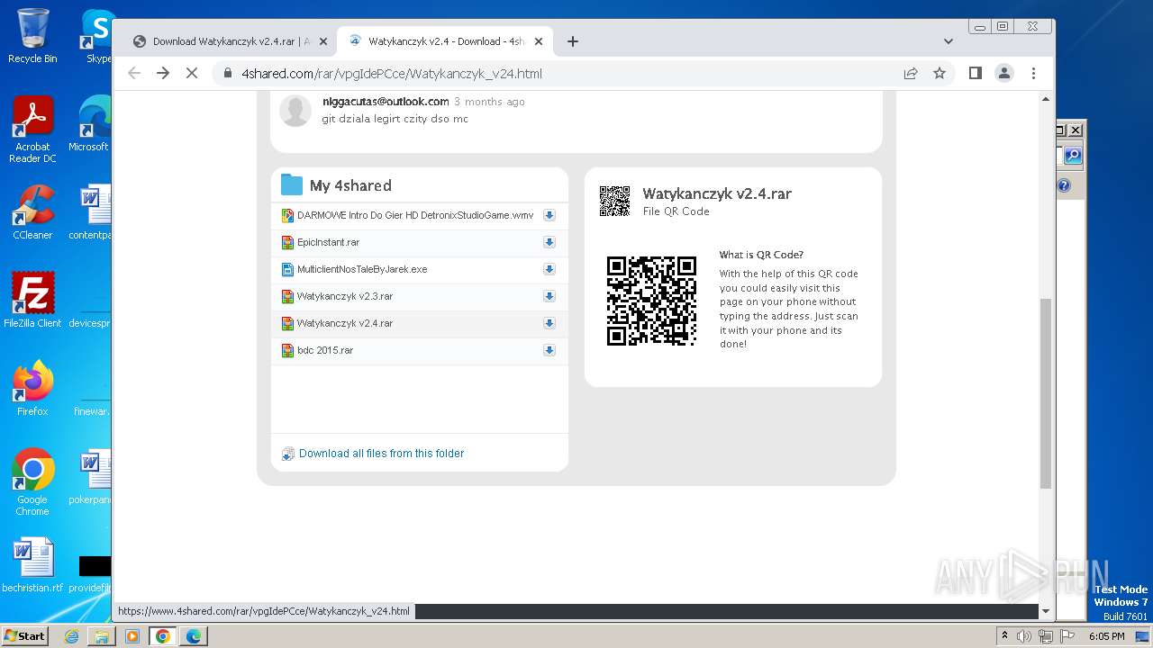Screen dimensions: 1153x648
Task: Click the share page icon in address bar
Action: coord(911,73)
